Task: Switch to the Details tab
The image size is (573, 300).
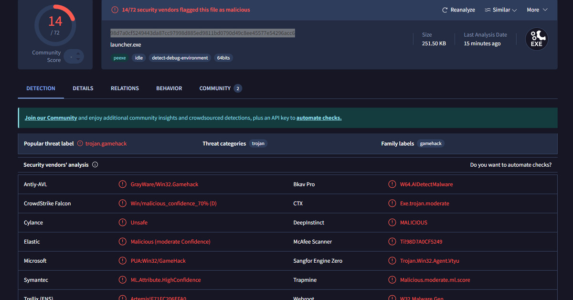Action: pyautogui.click(x=83, y=88)
